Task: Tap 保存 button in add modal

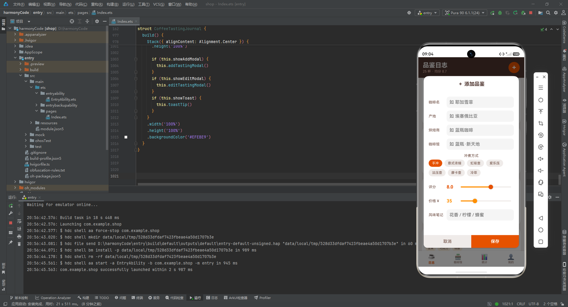Action: pyautogui.click(x=495, y=241)
